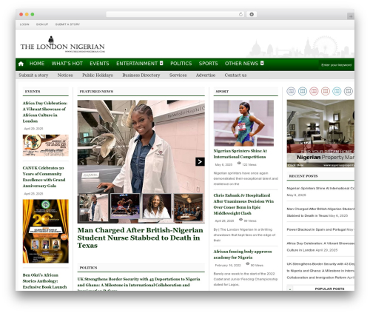The height and width of the screenshot is (313, 370).
Task: Open the Man Charged After British-Nigerian headline
Action: (x=140, y=238)
